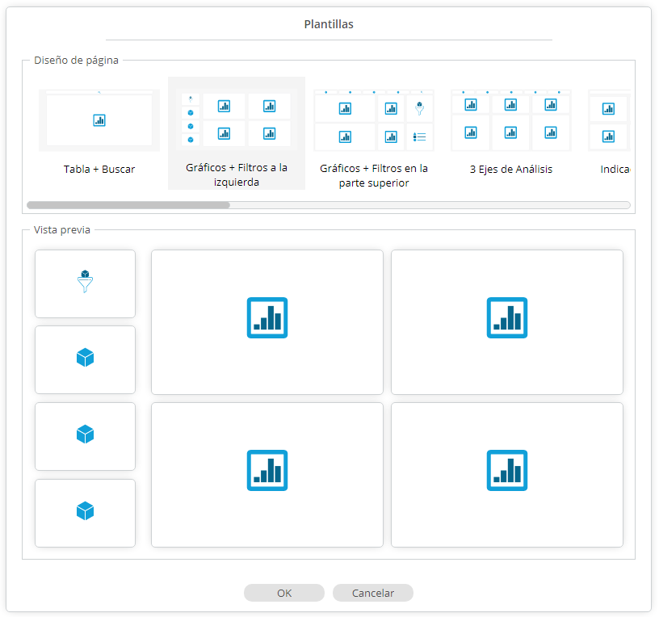
Task: Click the top-left bar chart icon in preview
Action: tap(267, 317)
